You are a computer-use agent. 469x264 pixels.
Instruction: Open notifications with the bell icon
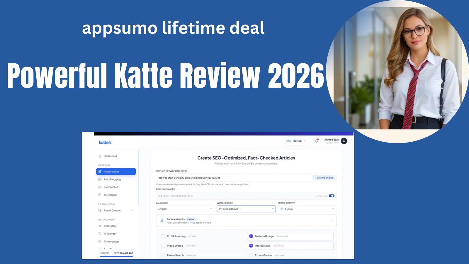click(316, 141)
